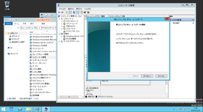
Task: Select ダウンロード in Explorer navigation pane
Action: point(16,36)
